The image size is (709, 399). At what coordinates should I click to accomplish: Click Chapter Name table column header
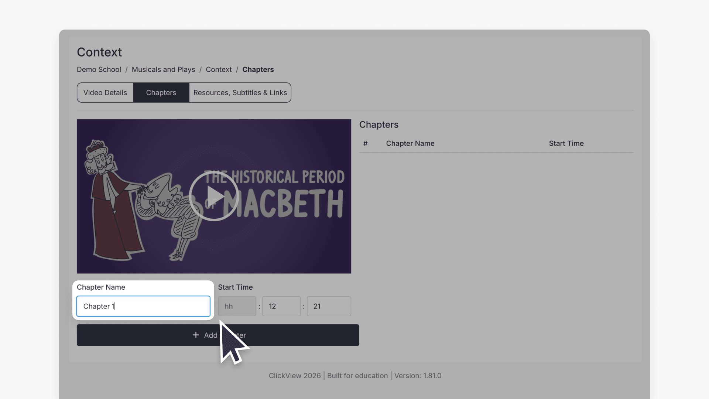[x=410, y=143]
